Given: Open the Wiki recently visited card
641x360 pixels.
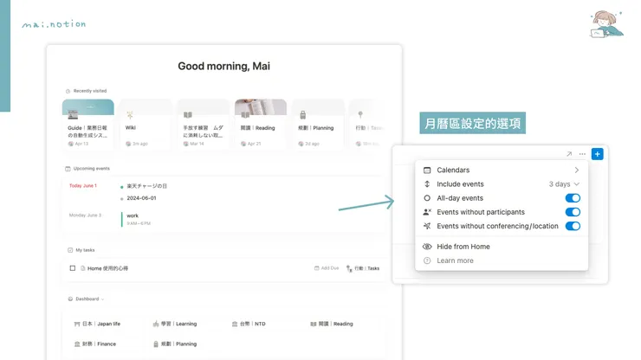Looking at the screenshot, I should point(146,125).
